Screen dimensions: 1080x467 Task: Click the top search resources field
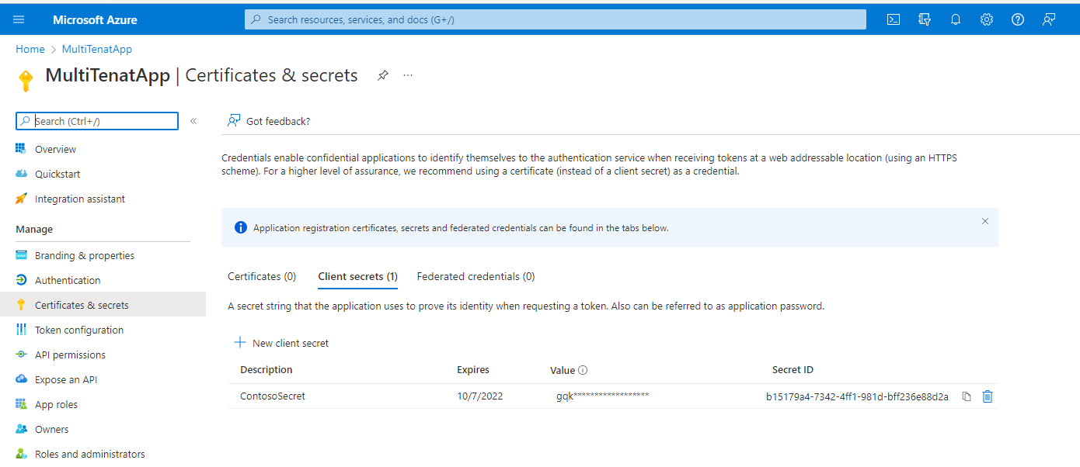click(x=555, y=20)
